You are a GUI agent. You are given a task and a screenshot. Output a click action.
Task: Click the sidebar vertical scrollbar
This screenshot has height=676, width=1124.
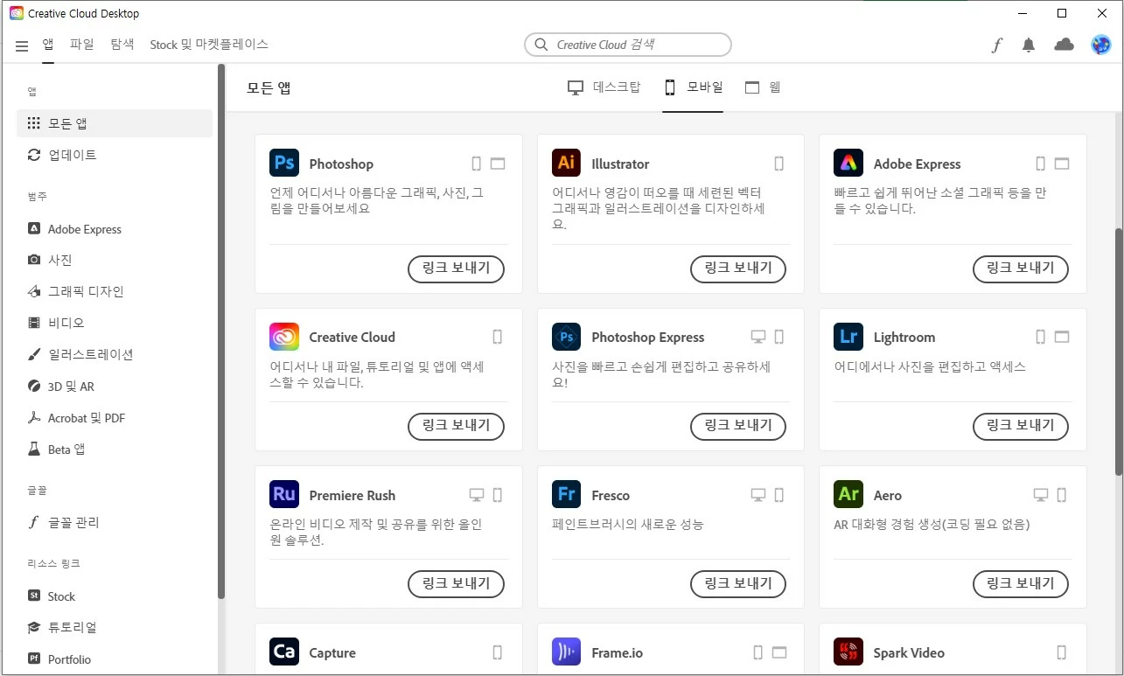point(221,331)
